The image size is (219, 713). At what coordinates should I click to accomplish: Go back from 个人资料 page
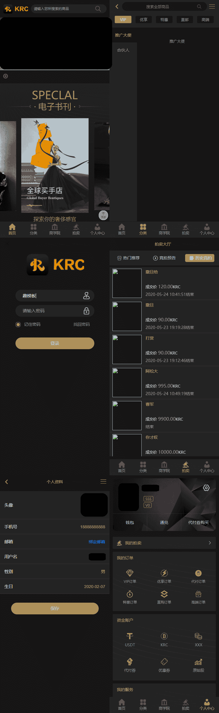(6, 482)
